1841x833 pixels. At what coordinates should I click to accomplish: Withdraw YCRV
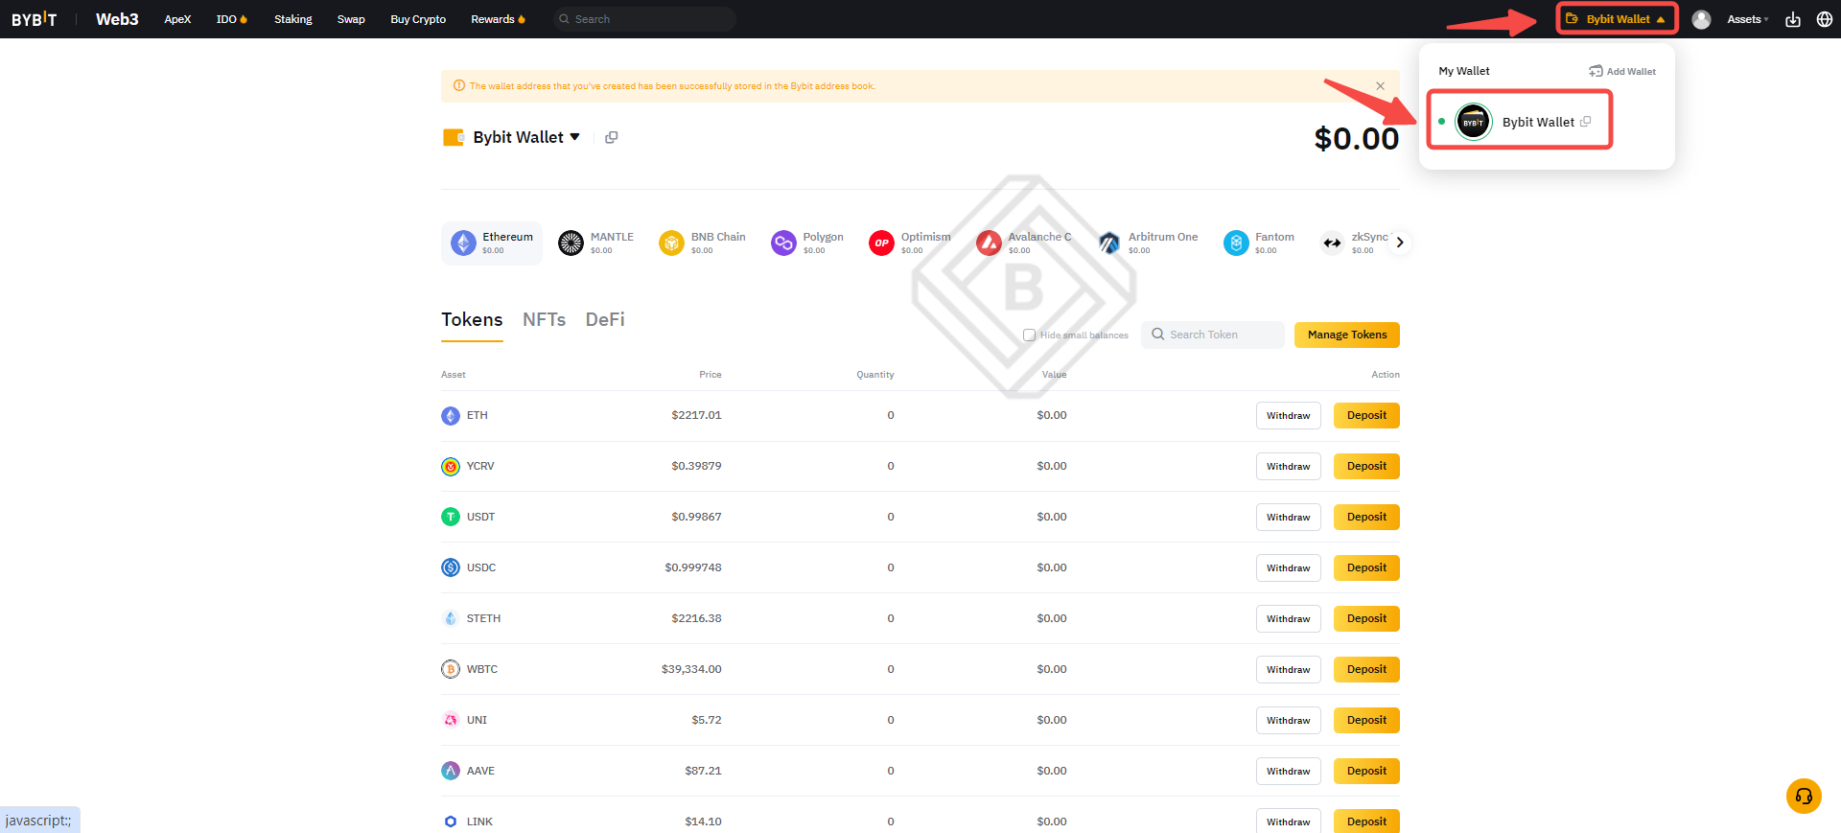click(1288, 467)
